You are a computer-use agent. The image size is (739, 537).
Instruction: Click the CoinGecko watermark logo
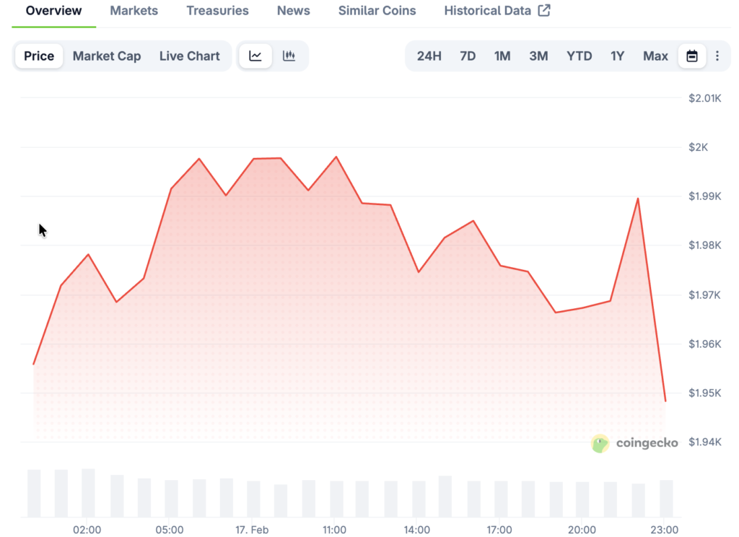pyautogui.click(x=635, y=443)
